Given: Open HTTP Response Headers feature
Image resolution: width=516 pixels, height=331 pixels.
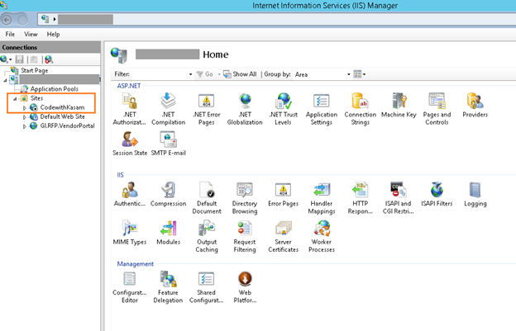Looking at the screenshot, I should [360, 198].
